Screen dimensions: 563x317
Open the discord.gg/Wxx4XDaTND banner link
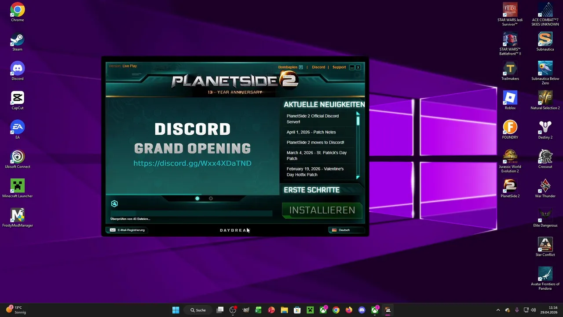click(192, 163)
